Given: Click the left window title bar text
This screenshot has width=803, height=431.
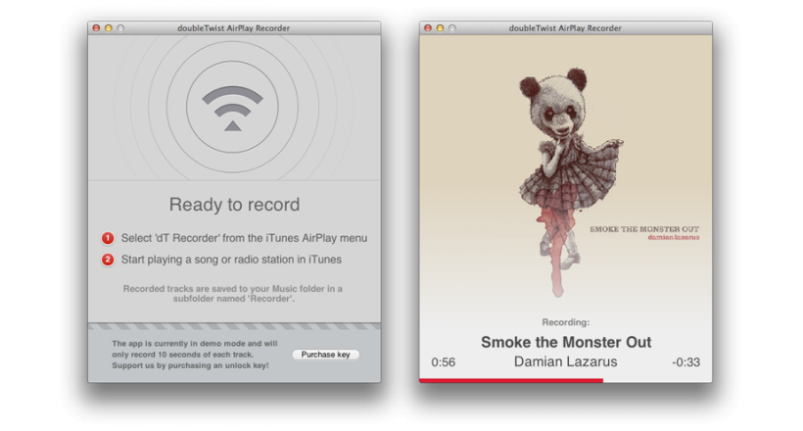Looking at the screenshot, I should 233,28.
